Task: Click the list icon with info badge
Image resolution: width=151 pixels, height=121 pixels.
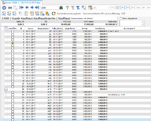Action: (42, 14)
